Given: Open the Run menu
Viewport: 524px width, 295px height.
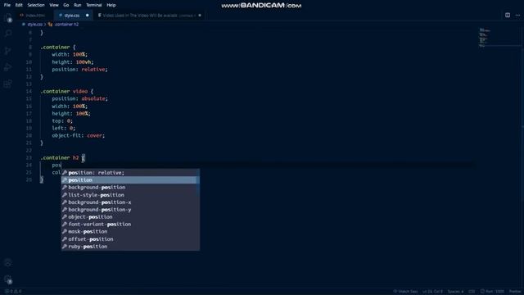Looking at the screenshot, I should (x=78, y=5).
